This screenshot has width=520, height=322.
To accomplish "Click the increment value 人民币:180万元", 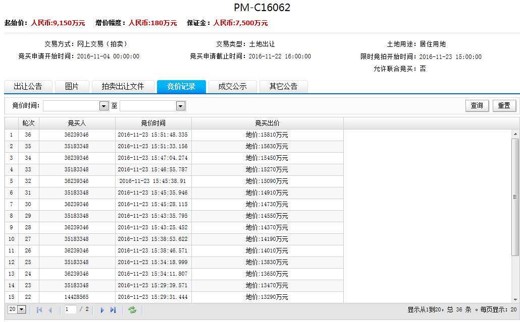I will (x=152, y=23).
